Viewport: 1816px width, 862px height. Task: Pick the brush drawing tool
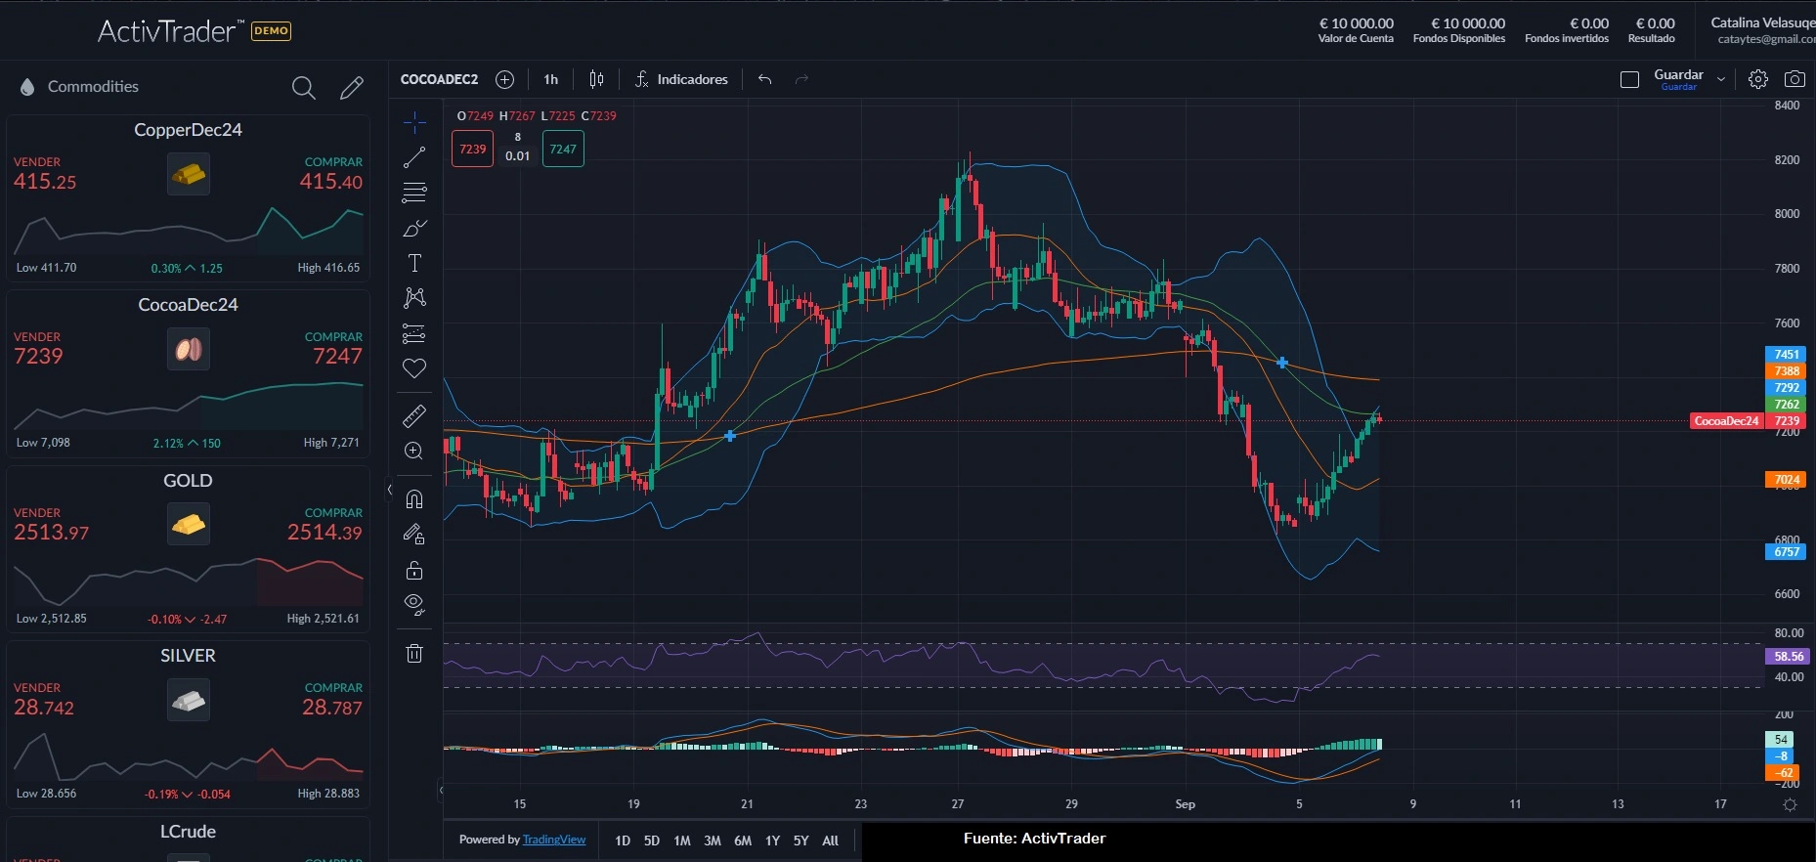(x=414, y=229)
